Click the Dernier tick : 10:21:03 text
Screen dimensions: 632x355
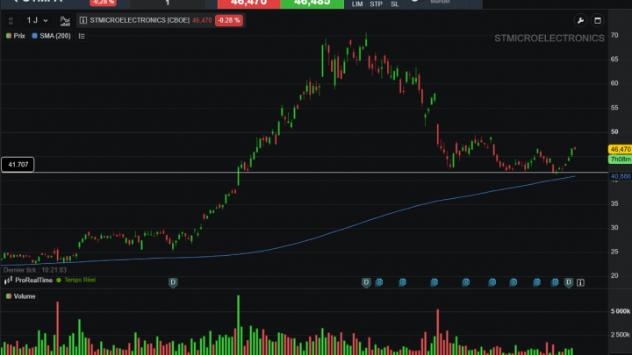[35, 270]
